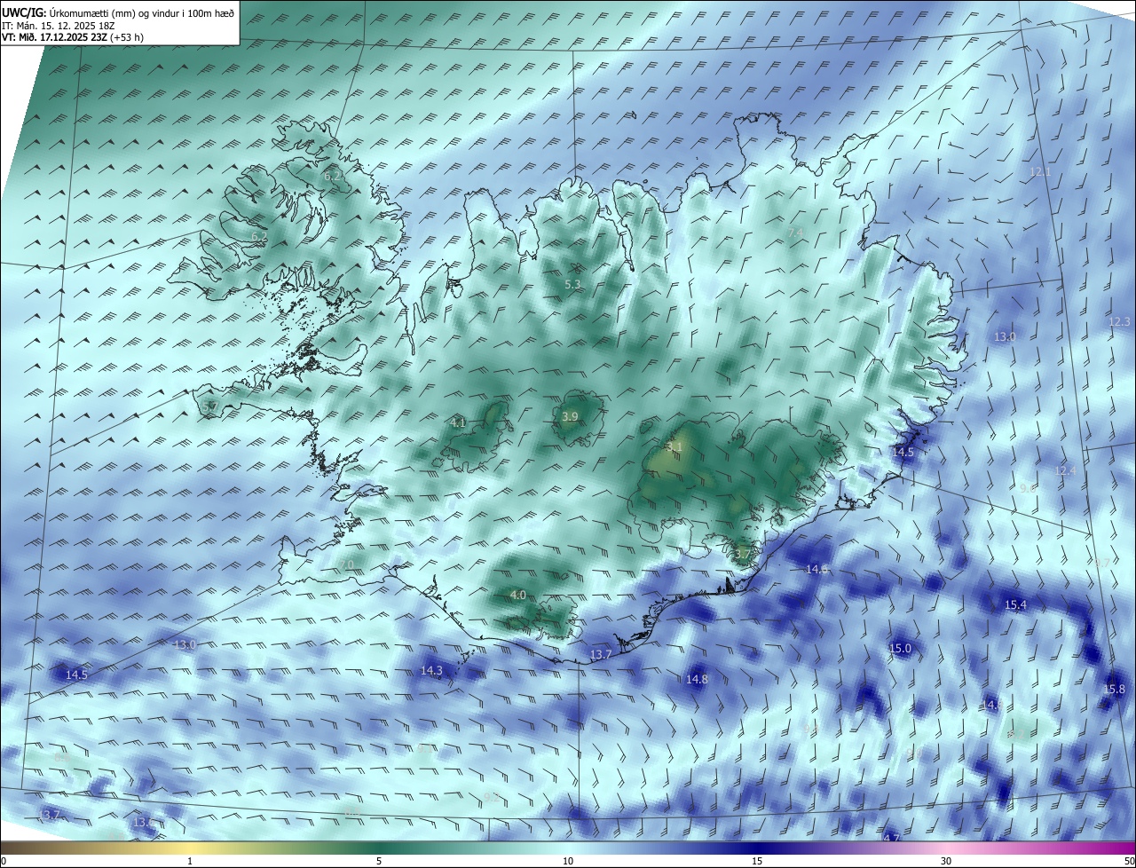Screen dimensions: 1136x868
Task: Click the "VT: Mið. 17.12.2025 23Z (+53 h)" line
Action: pyautogui.click(x=73, y=38)
